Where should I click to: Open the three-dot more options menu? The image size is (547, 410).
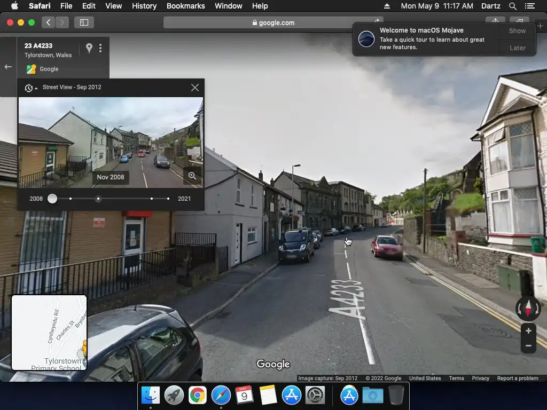[100, 48]
